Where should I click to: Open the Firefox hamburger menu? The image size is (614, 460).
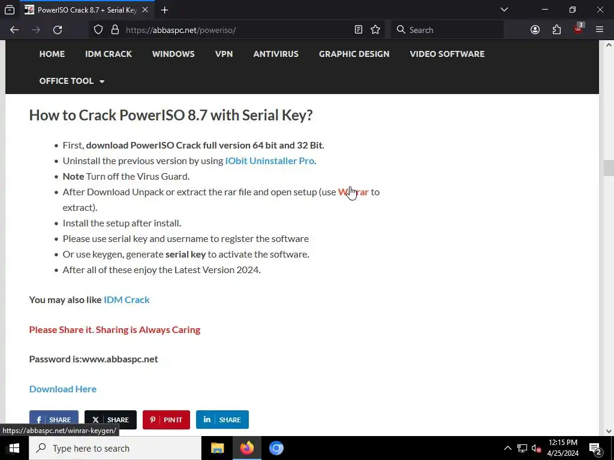point(600,30)
